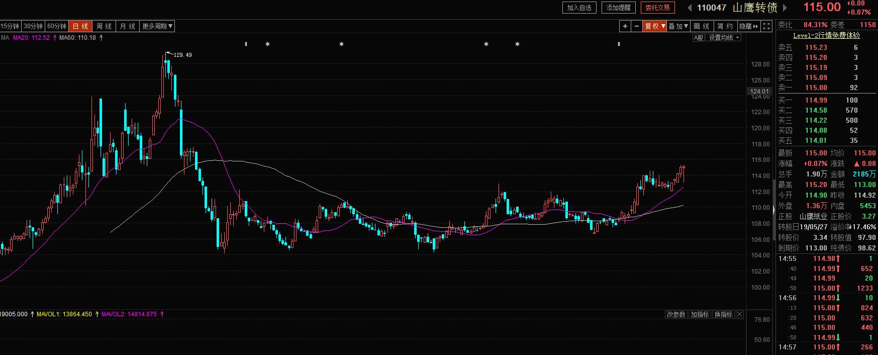The height and width of the screenshot is (355, 878).
Task: Select the 周线 weekly chart tab
Action: click(x=104, y=26)
